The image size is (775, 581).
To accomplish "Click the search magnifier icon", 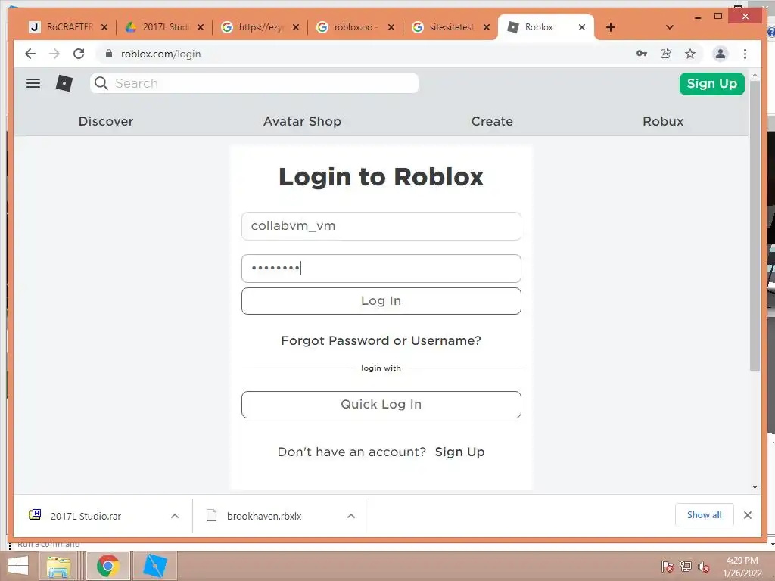I will click(x=101, y=83).
